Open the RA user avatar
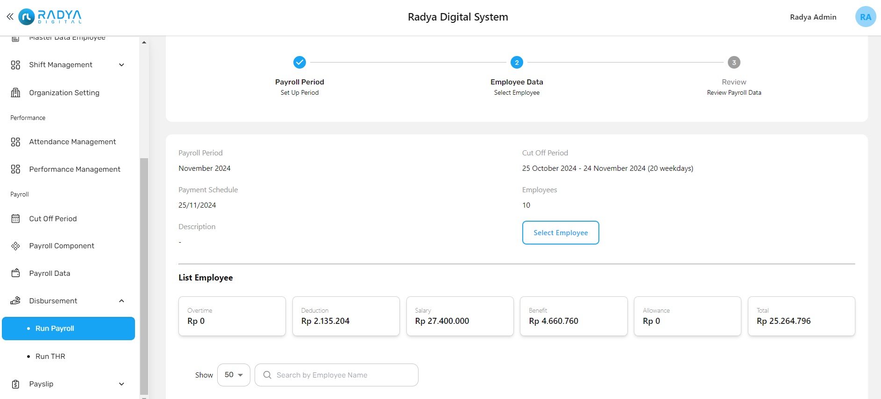 (x=866, y=17)
